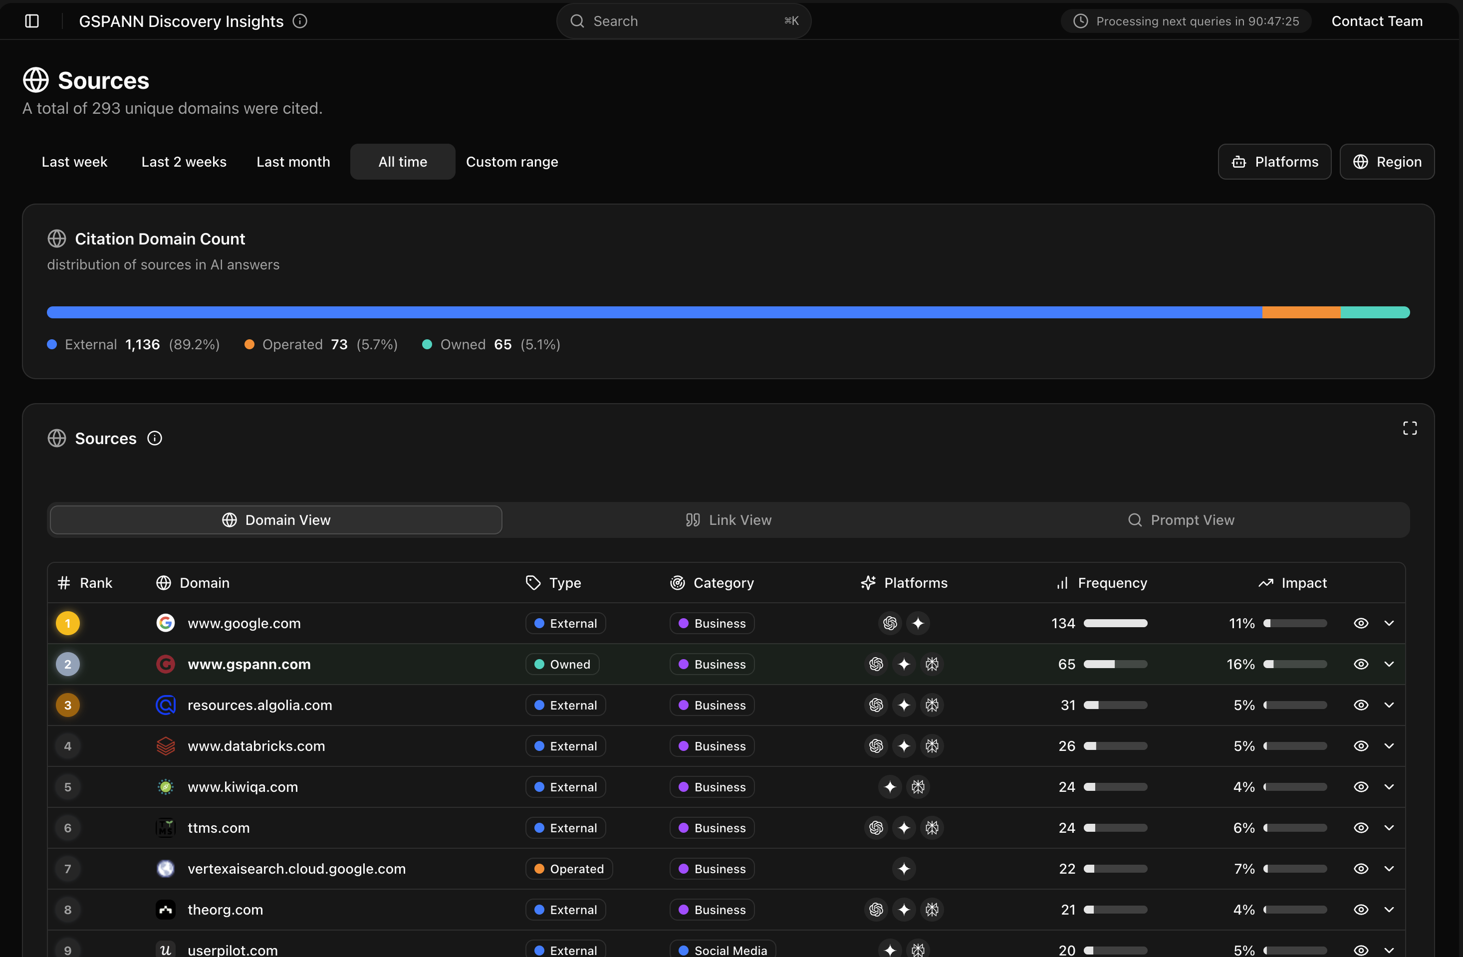1463x957 pixels.
Task: Toggle eye visibility for userpilot.com
Action: (1361, 950)
